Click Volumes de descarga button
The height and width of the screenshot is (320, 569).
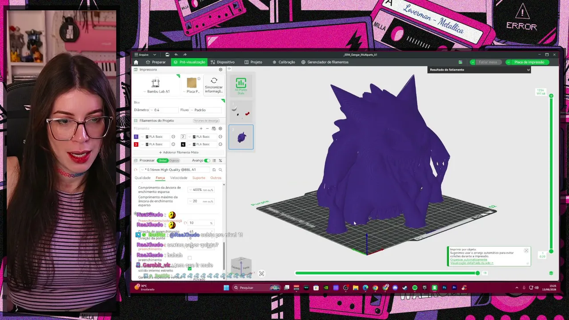tap(206, 121)
